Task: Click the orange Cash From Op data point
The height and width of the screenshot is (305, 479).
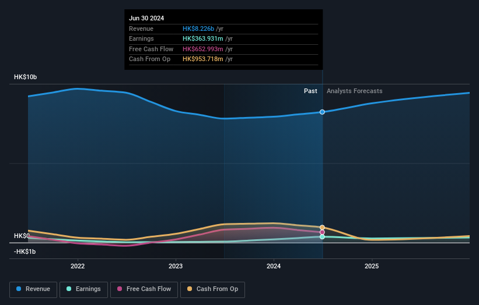Action: [x=322, y=228]
